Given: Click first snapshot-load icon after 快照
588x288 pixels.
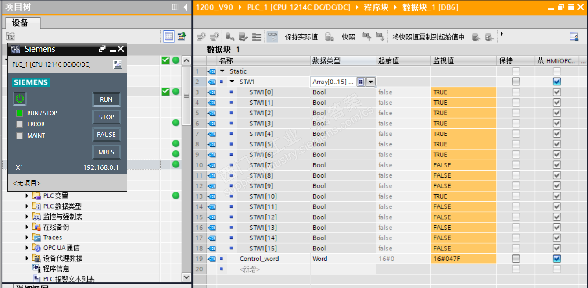Looking at the screenshot, I should 367,37.
